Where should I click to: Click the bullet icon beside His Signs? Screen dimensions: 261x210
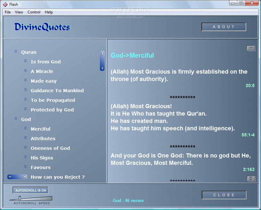pos(26,157)
